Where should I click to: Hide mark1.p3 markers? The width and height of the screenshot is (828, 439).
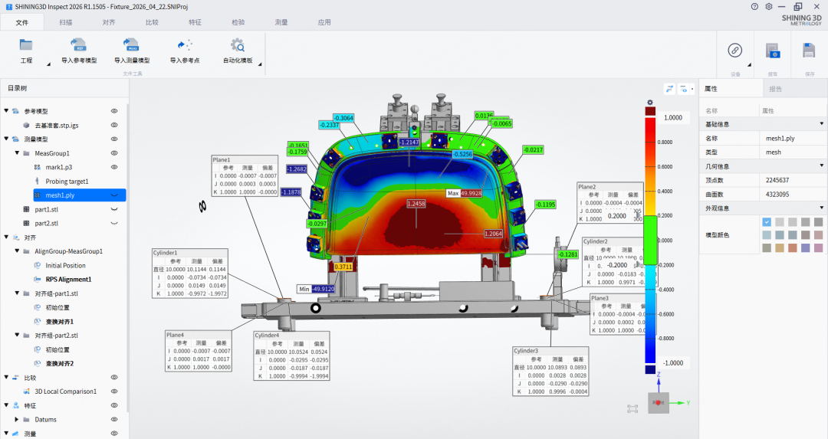point(114,167)
